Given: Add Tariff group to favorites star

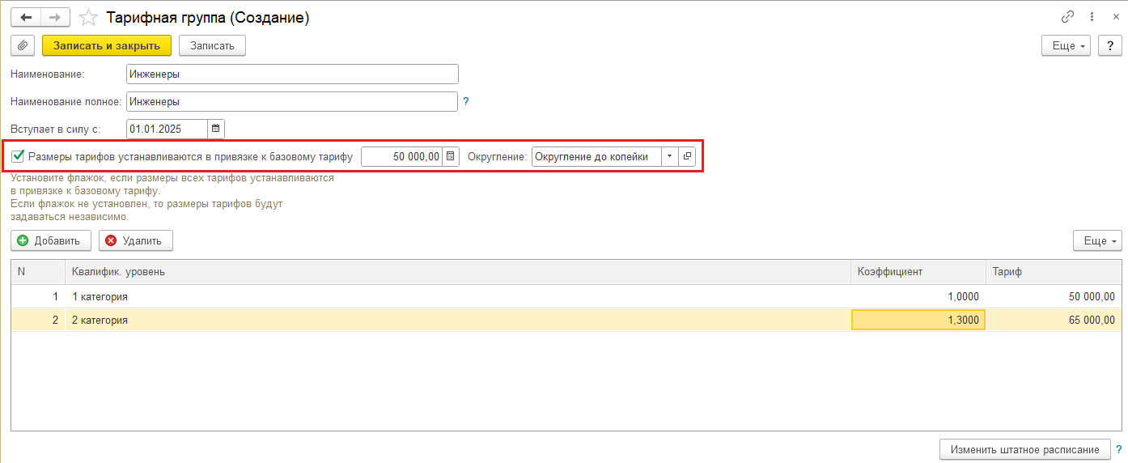Looking at the screenshot, I should click(91, 17).
